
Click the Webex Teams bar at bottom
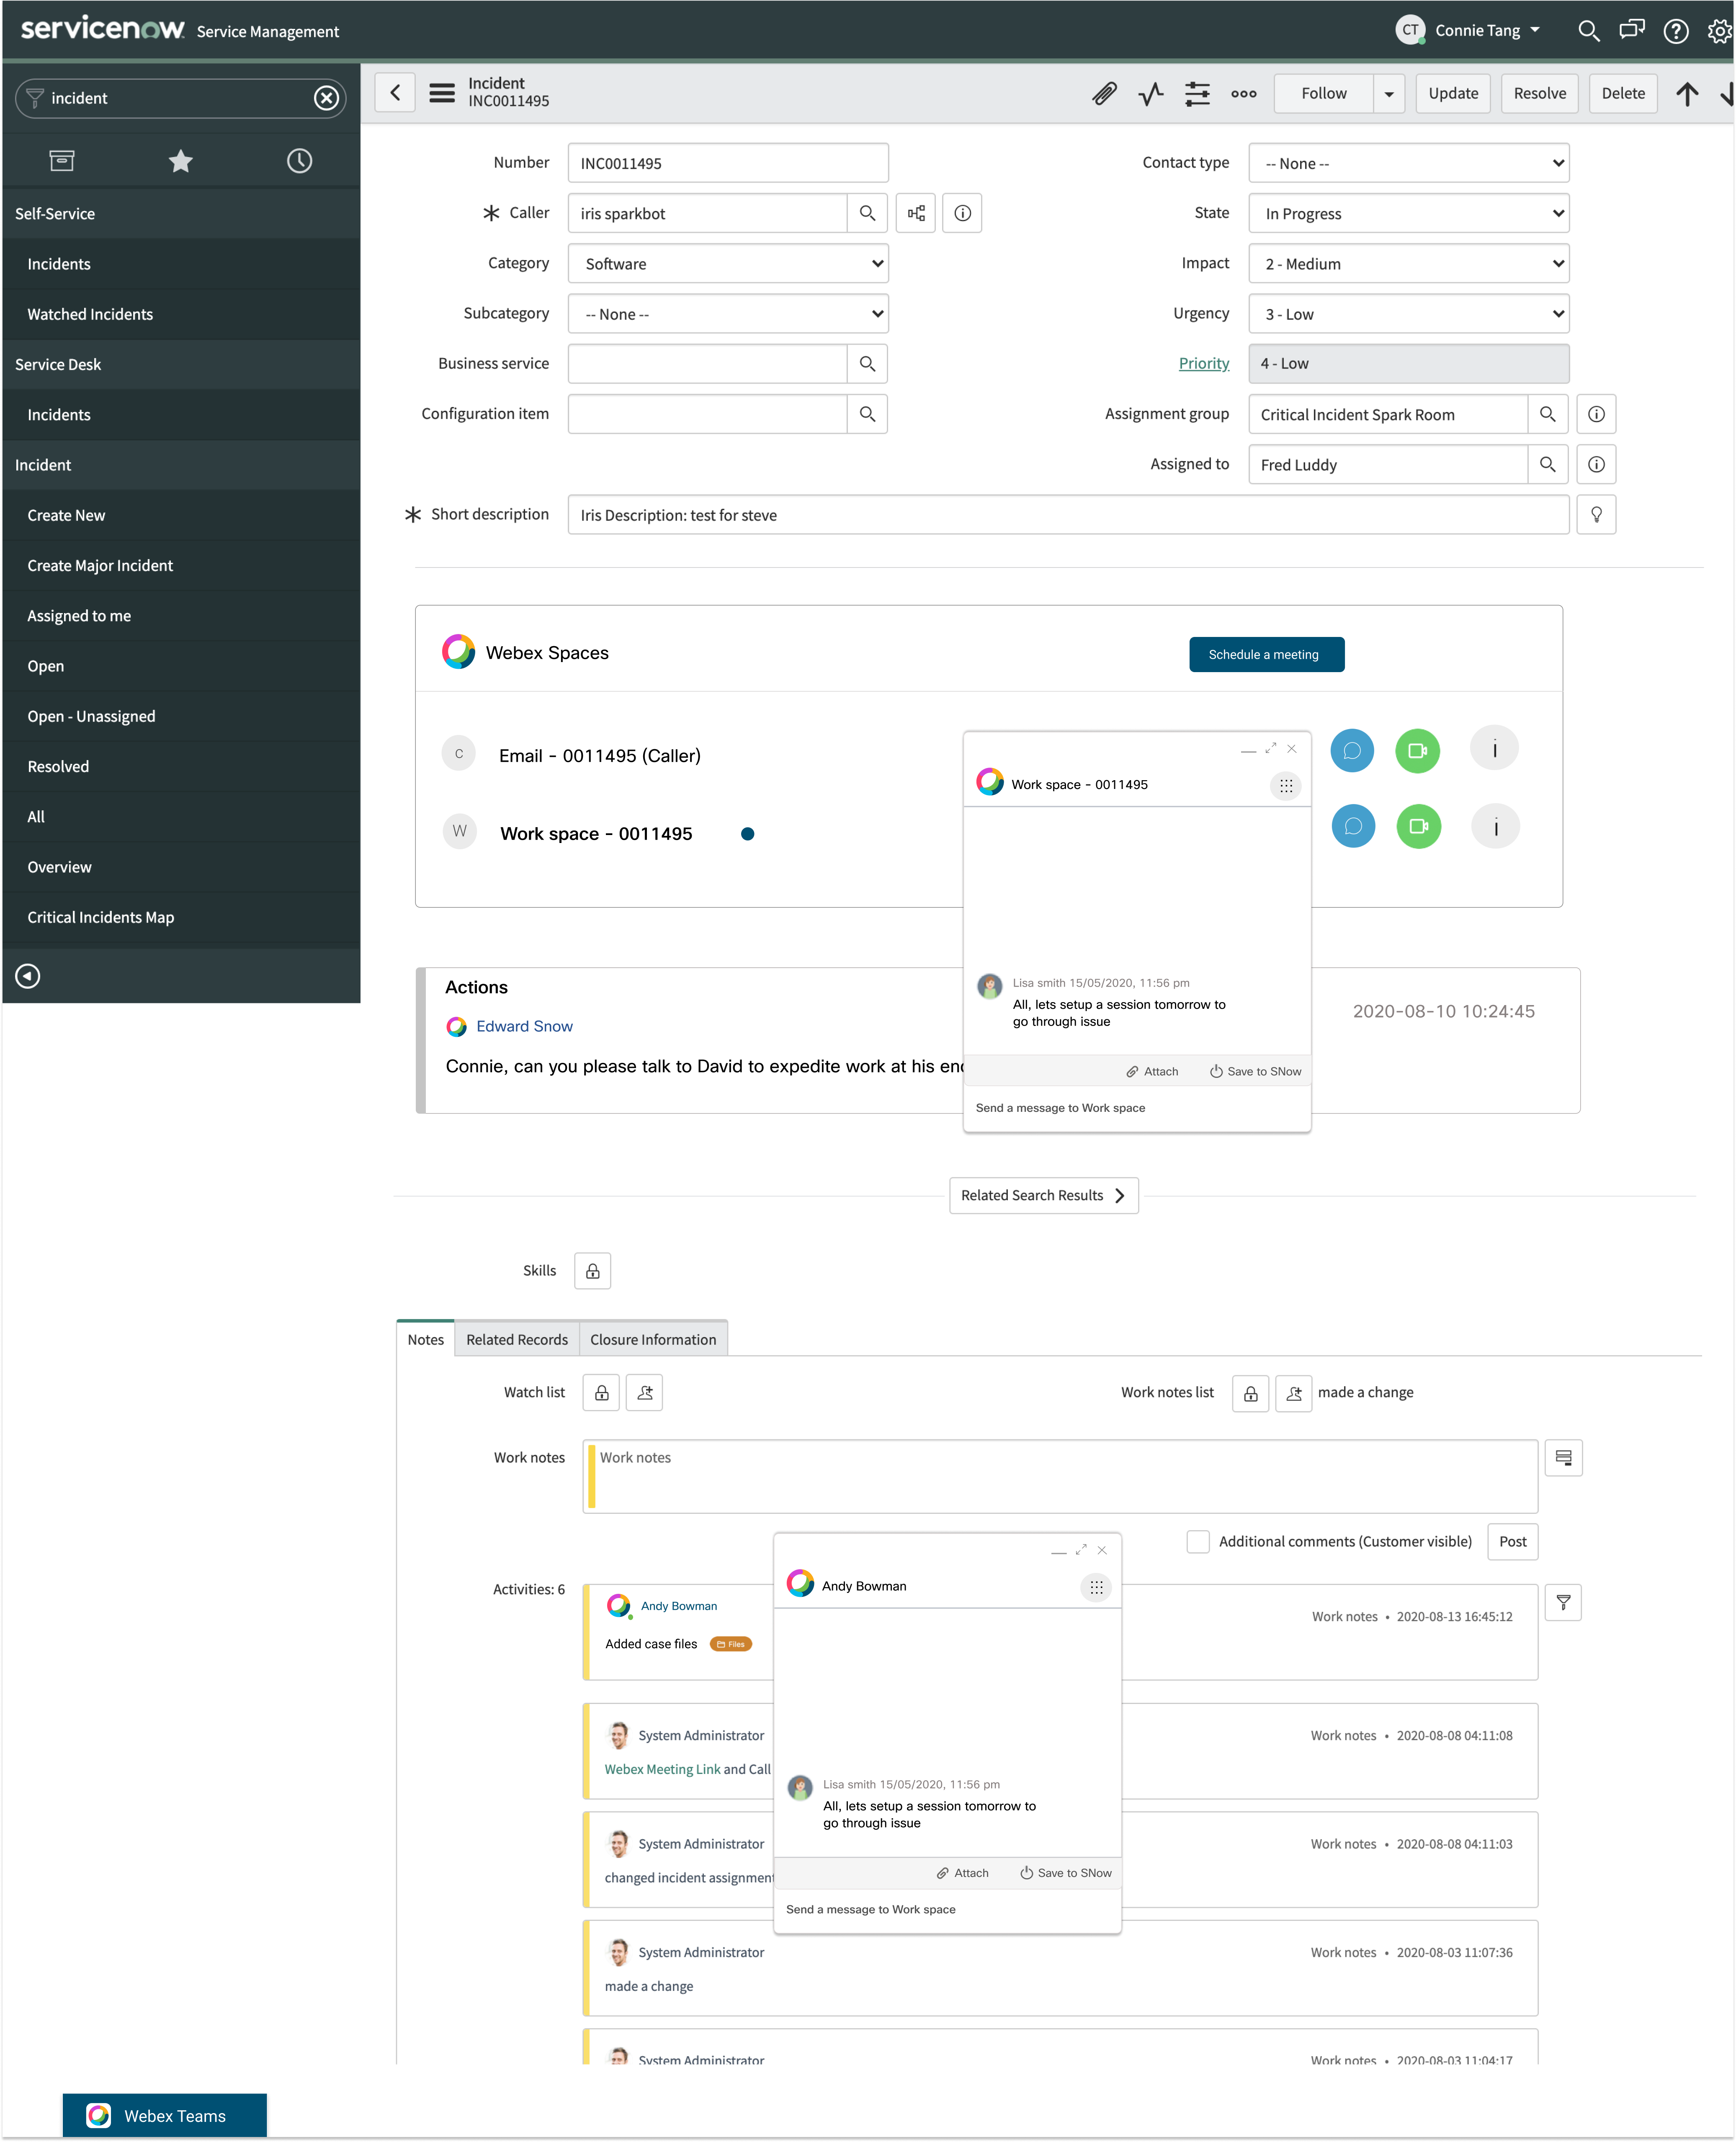point(165,2115)
